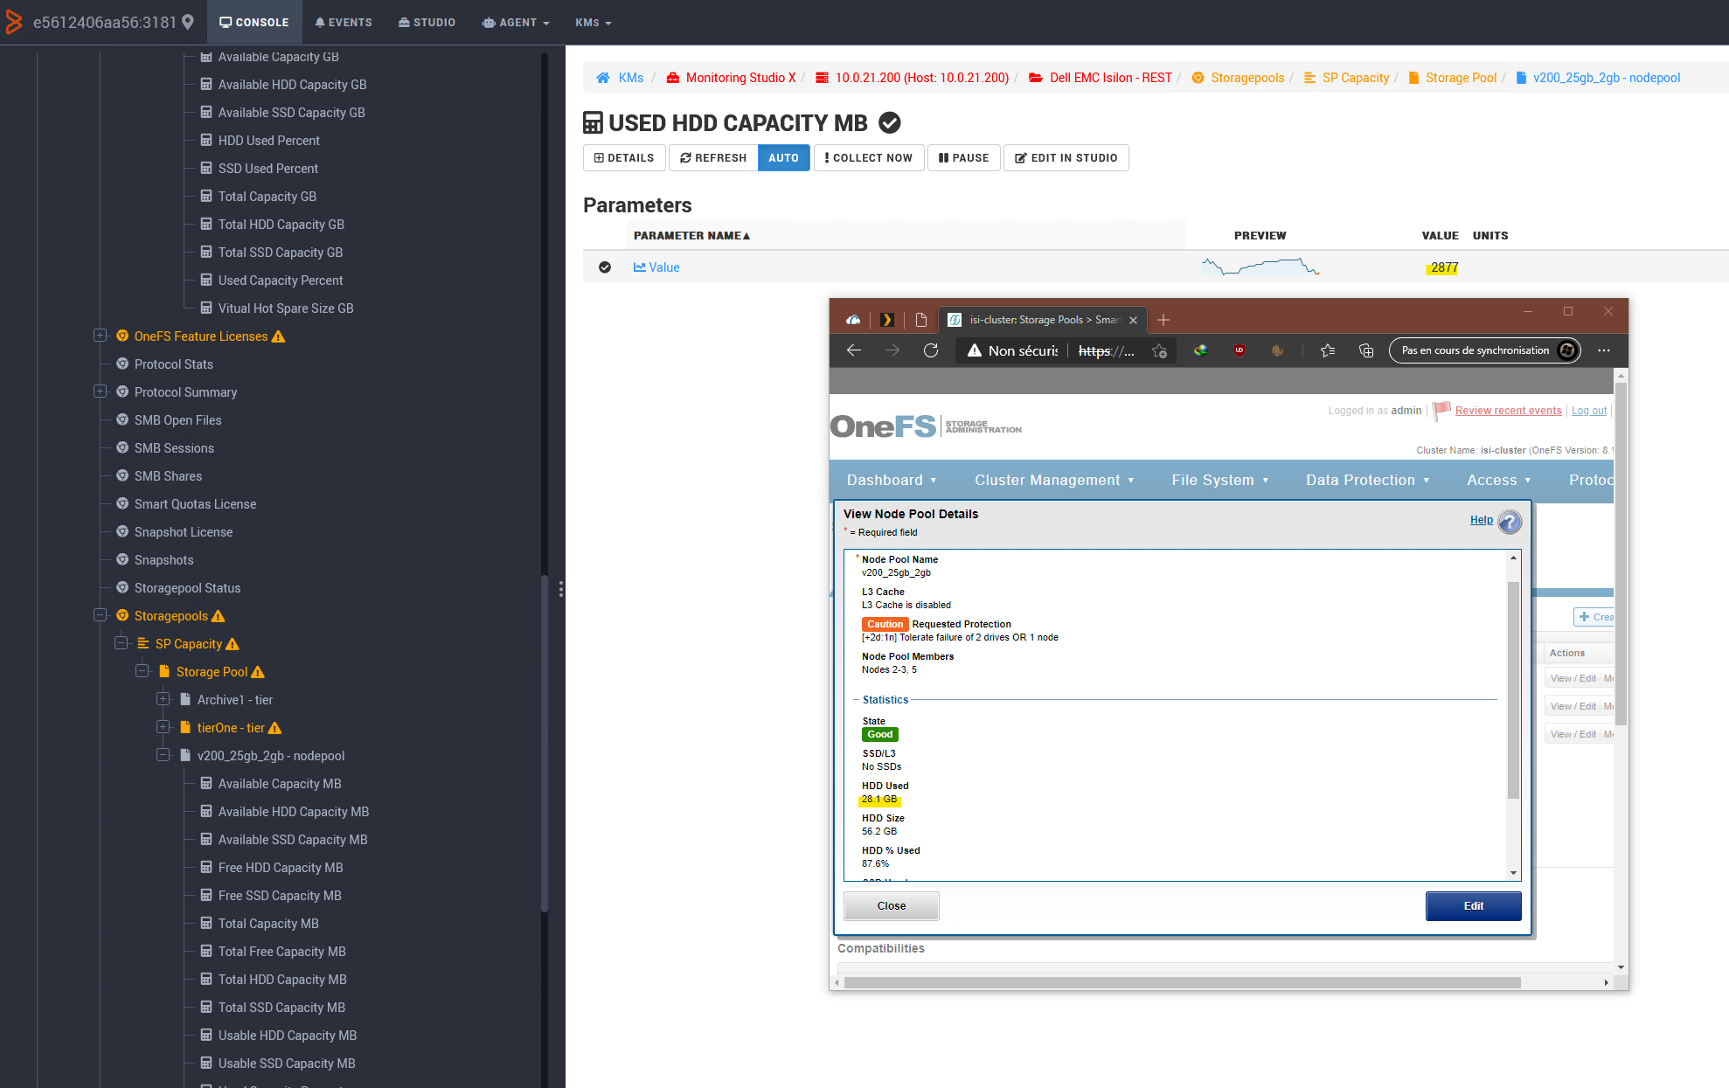Screen dimensions: 1729x1088
Task: Click the green check badge beside title
Action: (890, 123)
